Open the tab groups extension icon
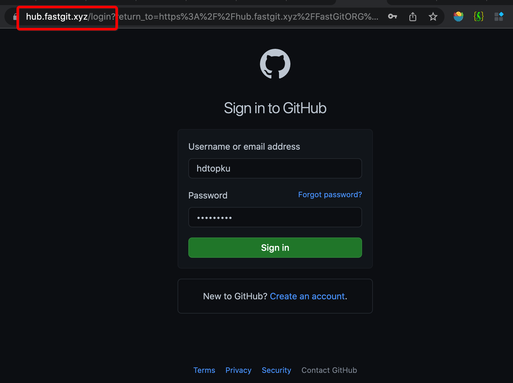513x383 pixels. [x=499, y=16]
